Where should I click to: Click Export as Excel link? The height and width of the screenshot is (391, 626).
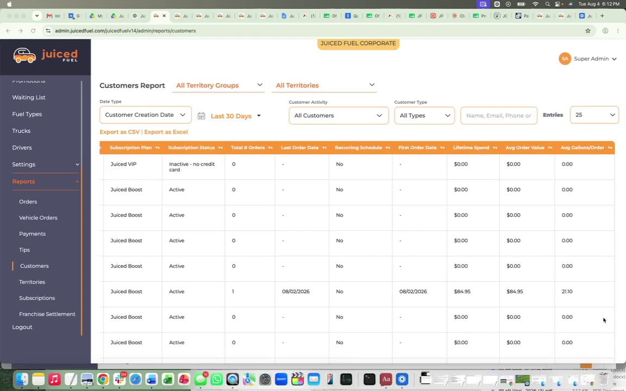166,132
